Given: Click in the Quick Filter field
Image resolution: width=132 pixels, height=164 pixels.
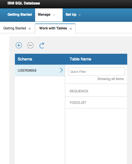Looking at the screenshot, I should click(x=96, y=72).
